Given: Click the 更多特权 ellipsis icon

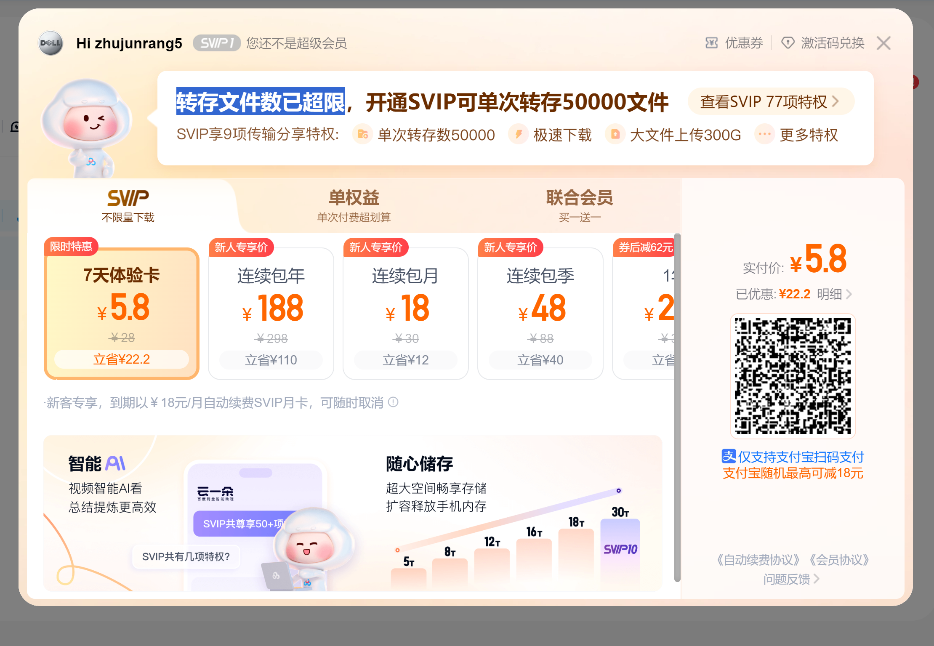Looking at the screenshot, I should [764, 135].
